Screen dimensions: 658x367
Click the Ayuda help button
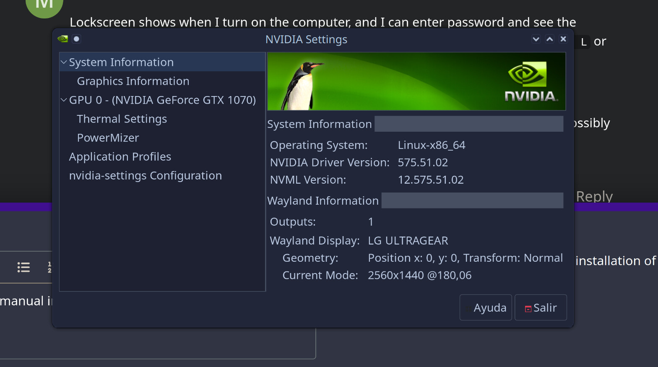click(x=486, y=307)
